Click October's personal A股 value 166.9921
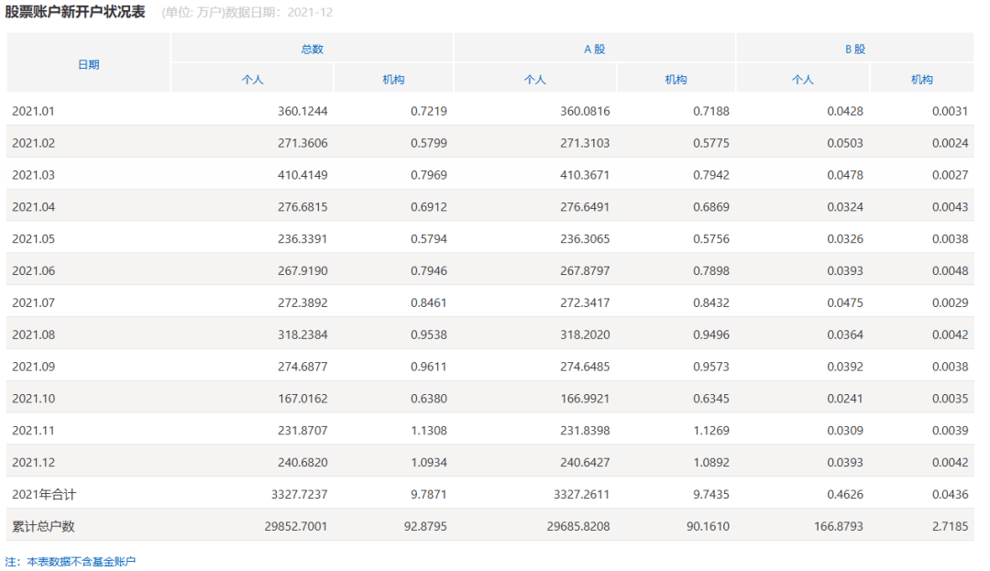Viewport: 990px width, 571px height. pyautogui.click(x=586, y=398)
